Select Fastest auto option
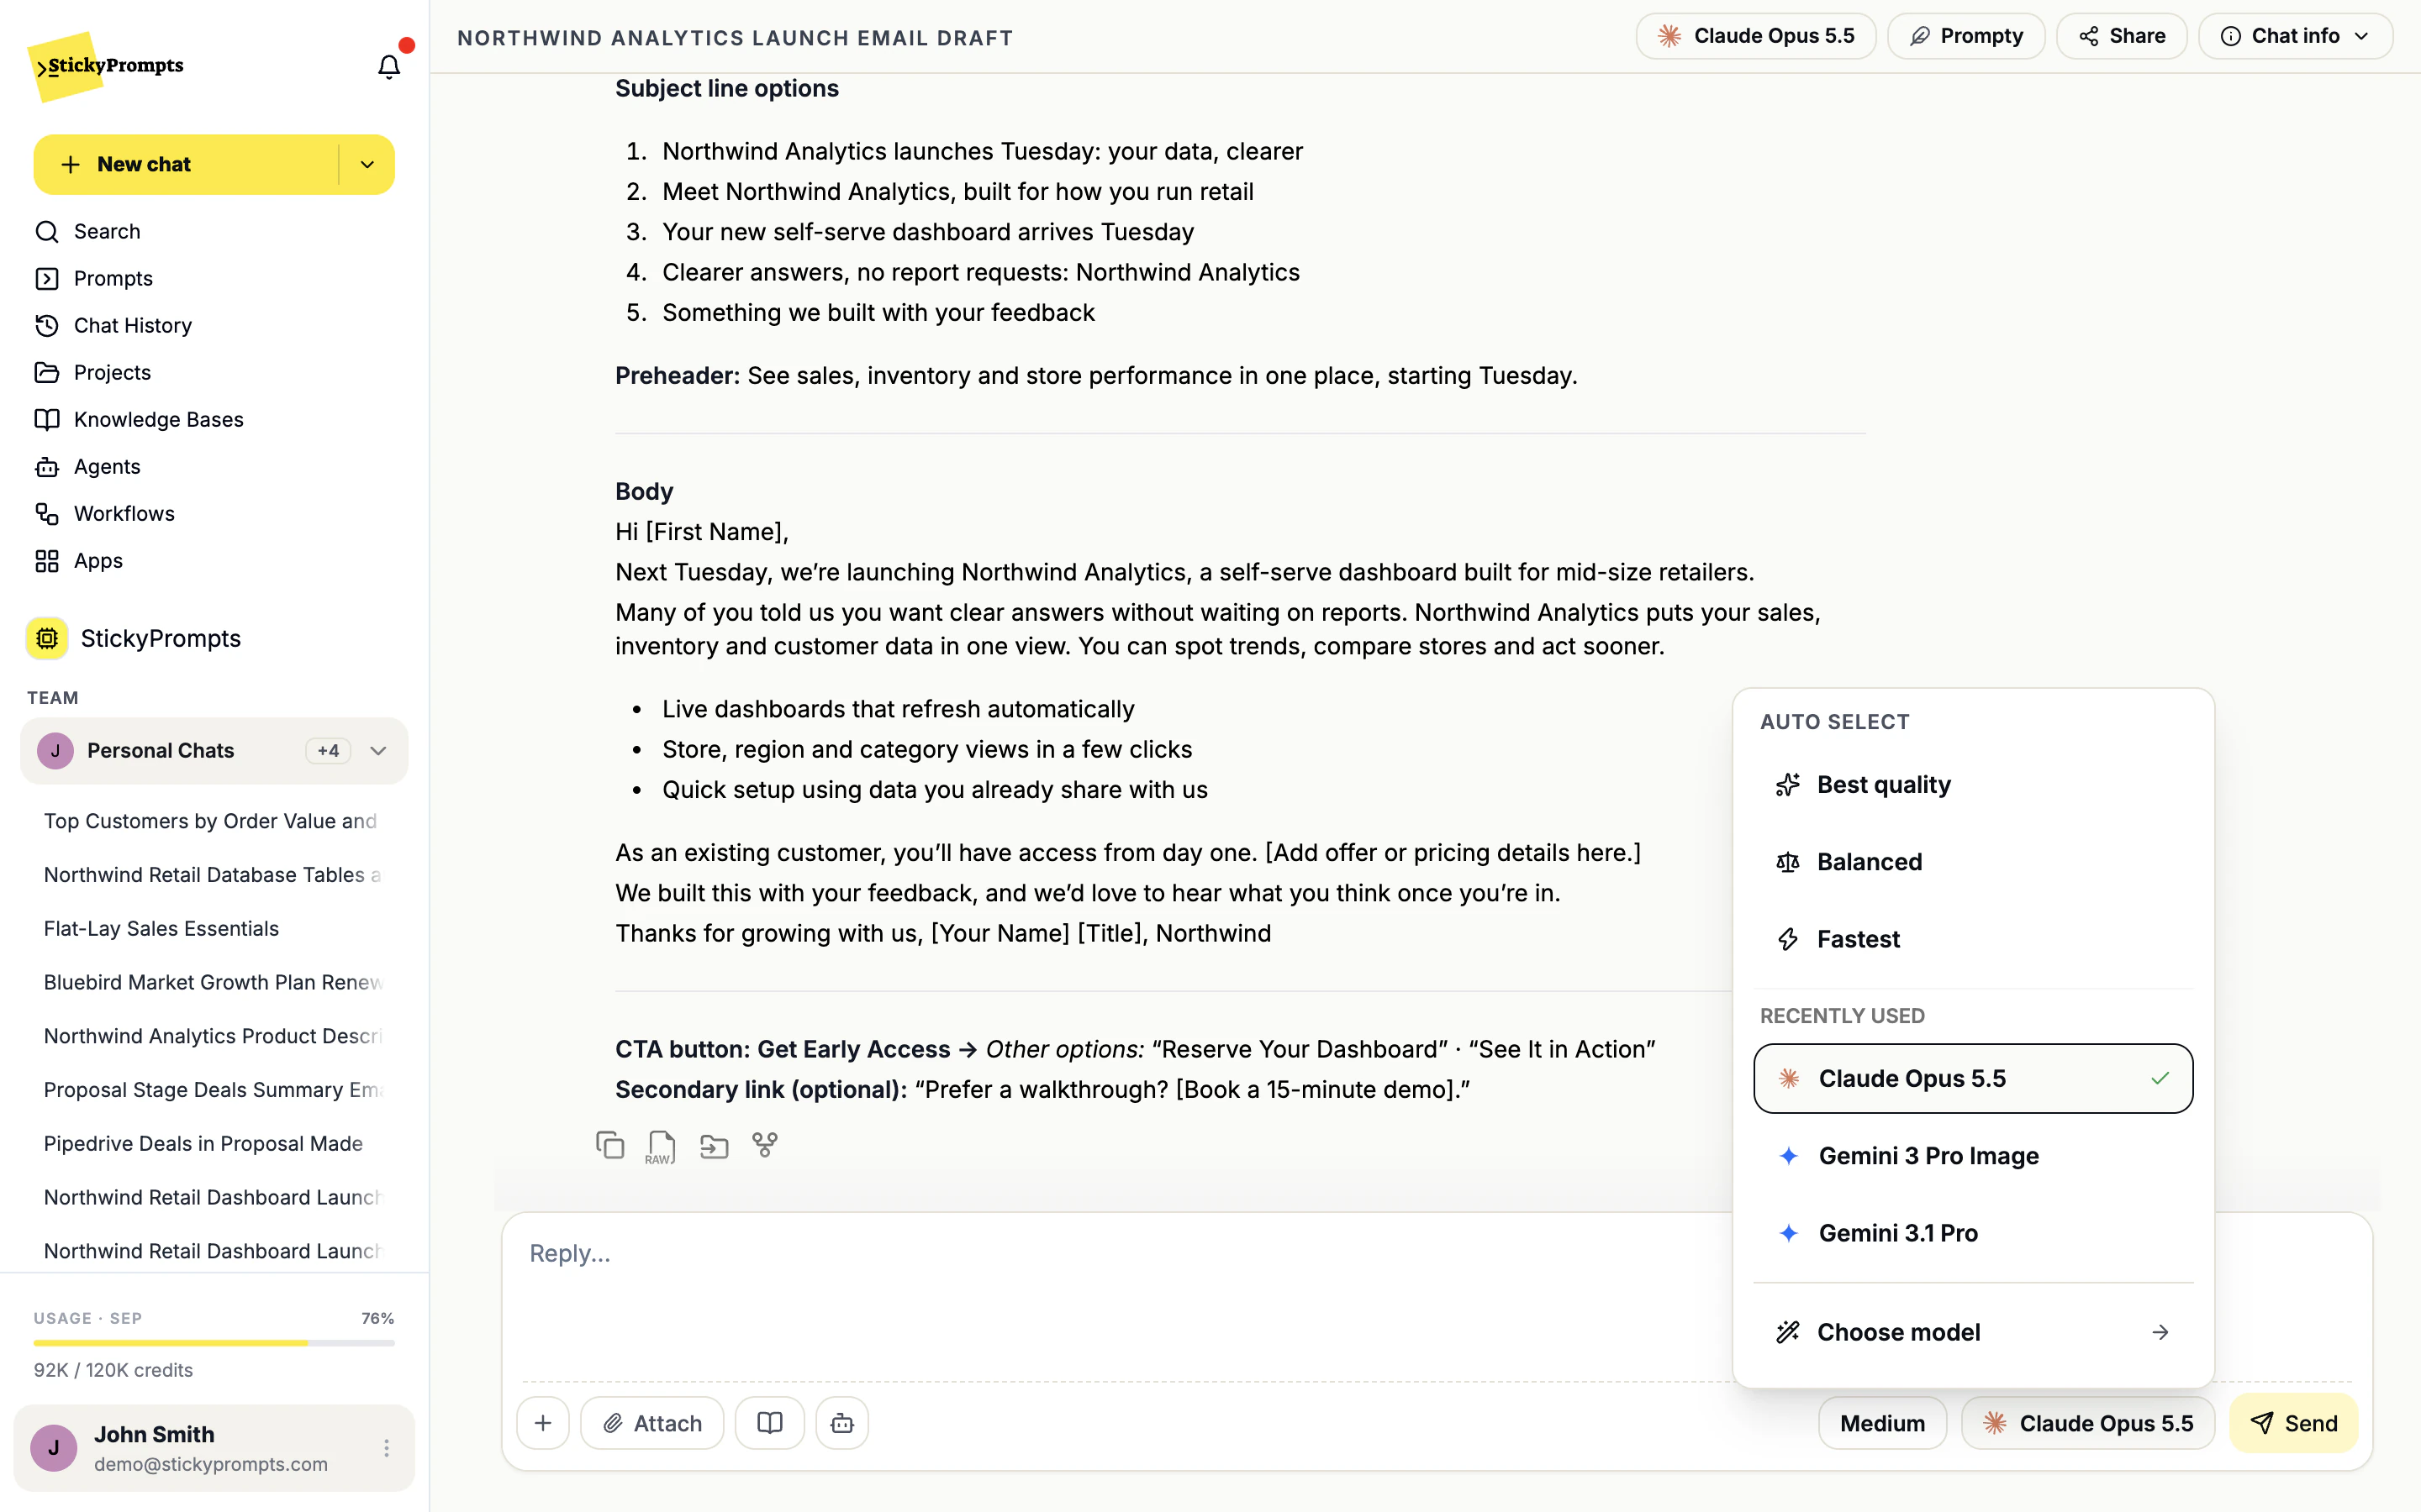This screenshot has width=2421, height=1512. (x=1973, y=939)
